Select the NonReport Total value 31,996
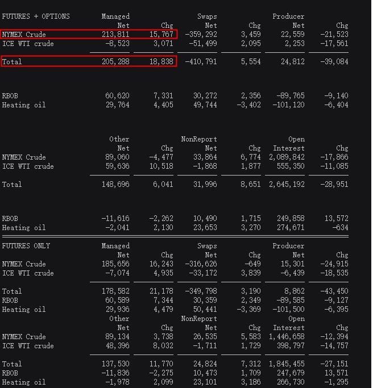 205,185
